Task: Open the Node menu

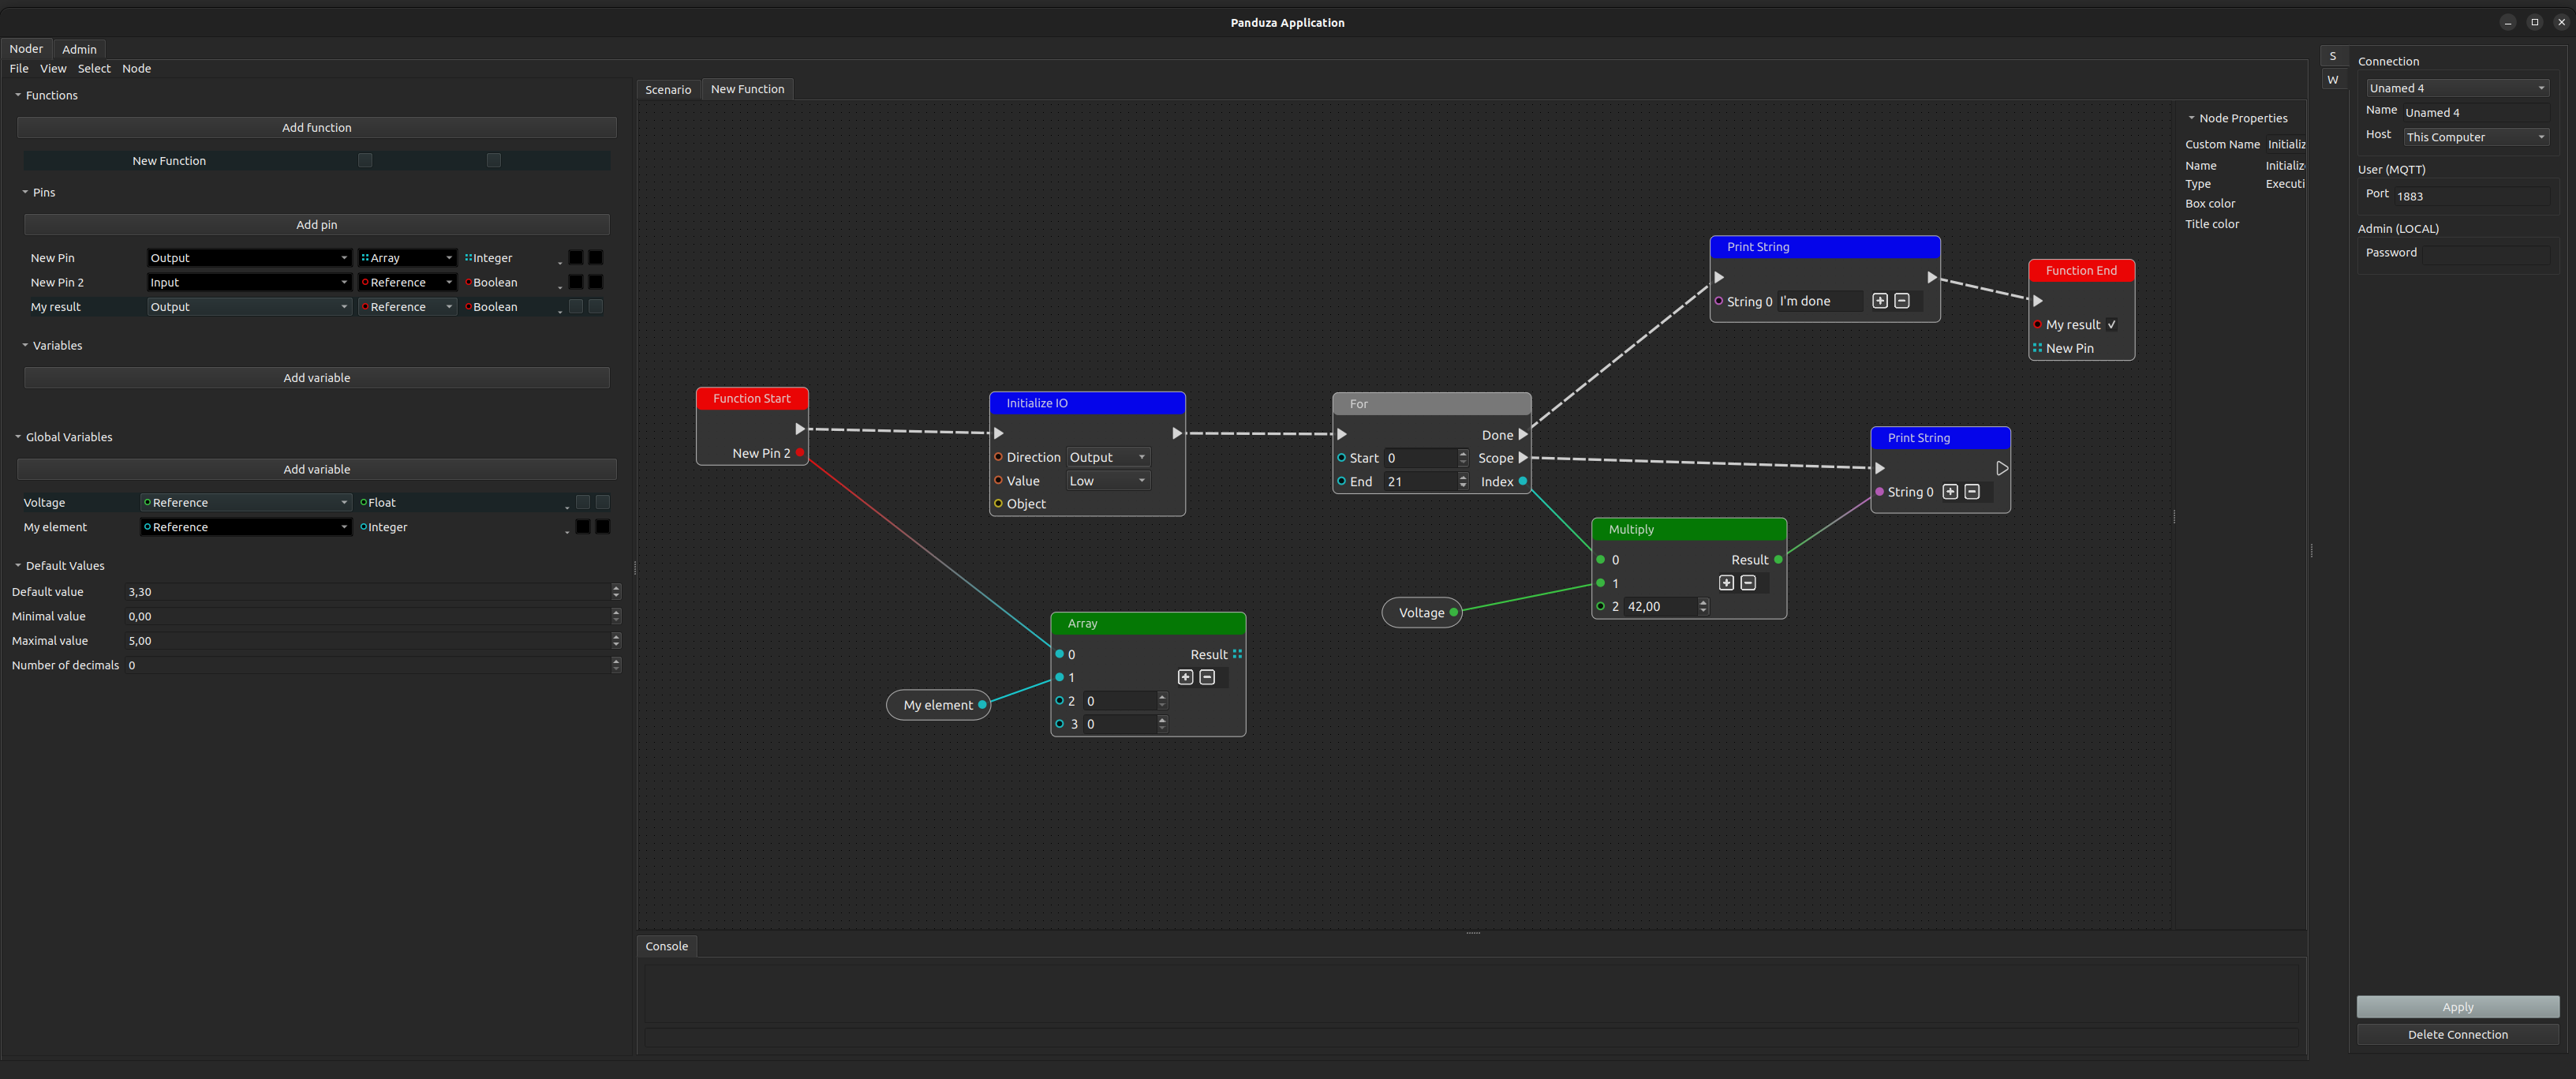Action: tap(137, 68)
